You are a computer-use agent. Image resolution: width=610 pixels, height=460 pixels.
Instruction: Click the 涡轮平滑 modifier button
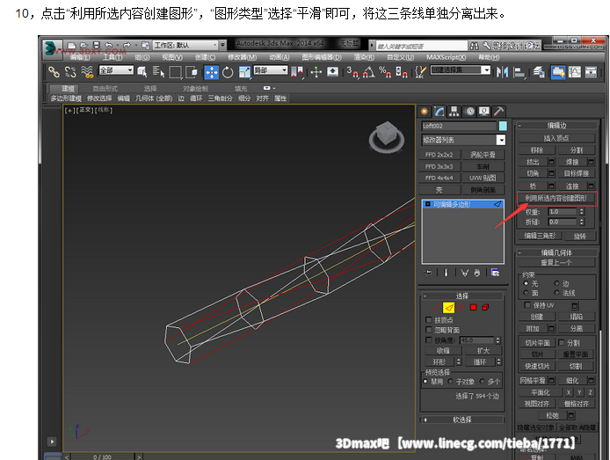coord(483,155)
